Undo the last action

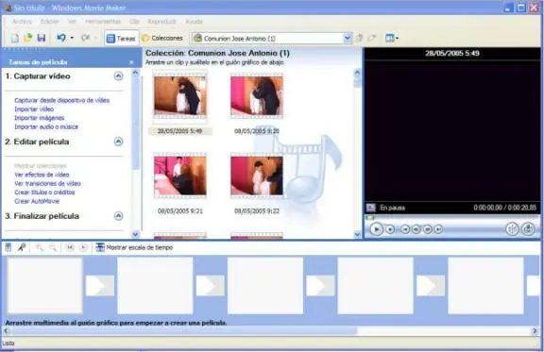point(61,38)
